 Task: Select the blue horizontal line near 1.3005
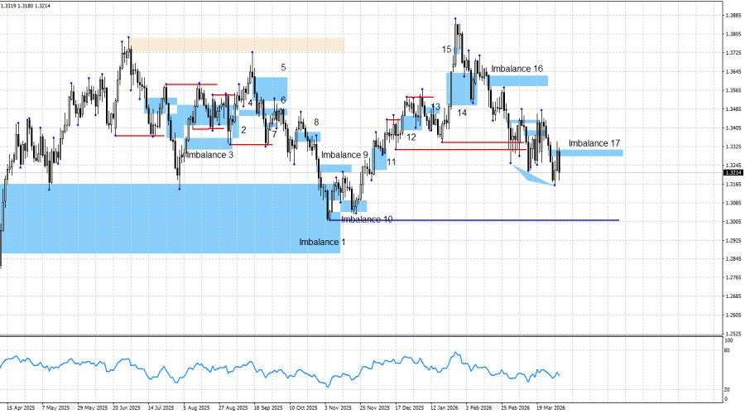[474, 220]
